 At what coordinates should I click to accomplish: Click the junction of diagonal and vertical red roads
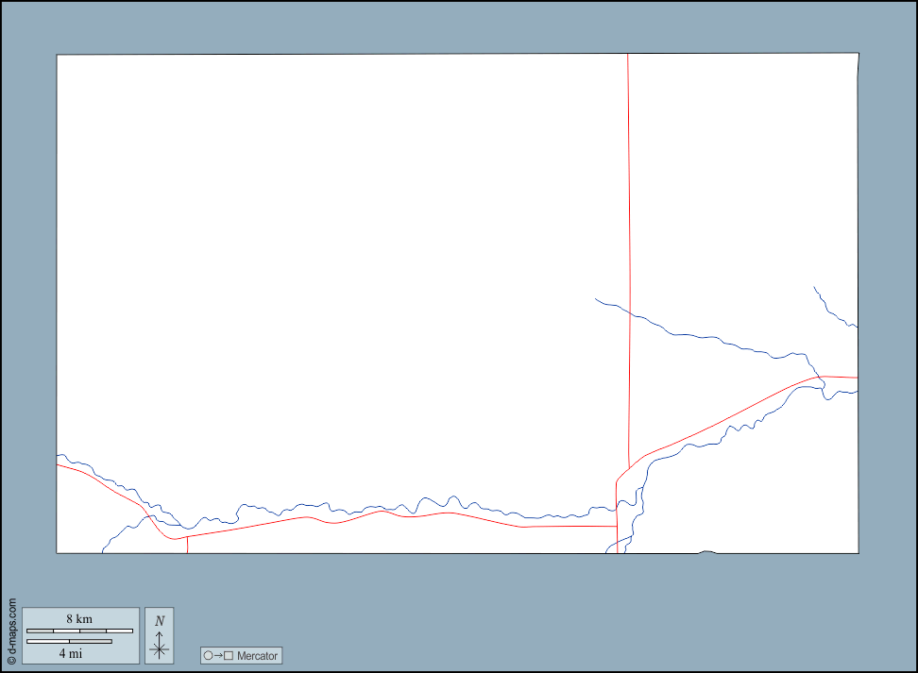click(x=629, y=468)
